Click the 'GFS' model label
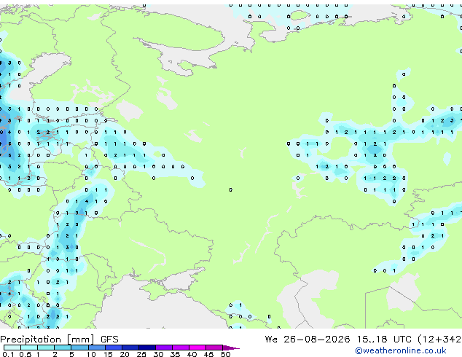 coord(109,340)
